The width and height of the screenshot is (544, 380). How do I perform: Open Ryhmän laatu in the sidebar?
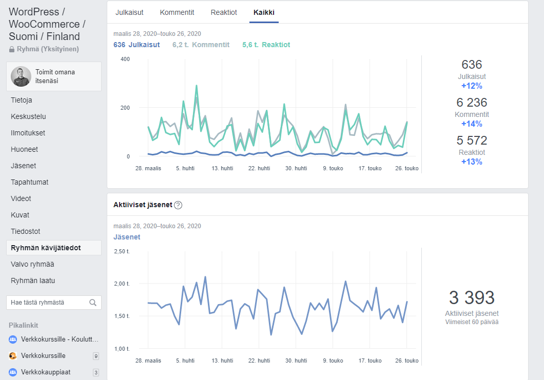pyautogui.click(x=33, y=281)
